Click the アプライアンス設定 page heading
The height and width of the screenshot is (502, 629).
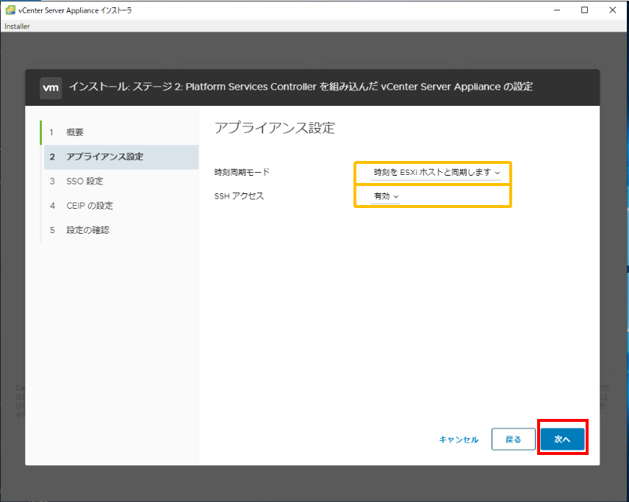click(275, 128)
